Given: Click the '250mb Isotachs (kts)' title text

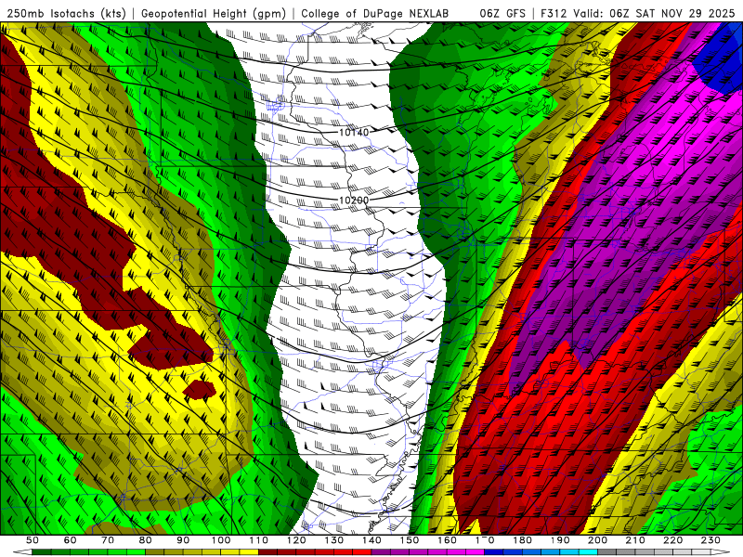Looking at the screenshot, I should [67, 14].
